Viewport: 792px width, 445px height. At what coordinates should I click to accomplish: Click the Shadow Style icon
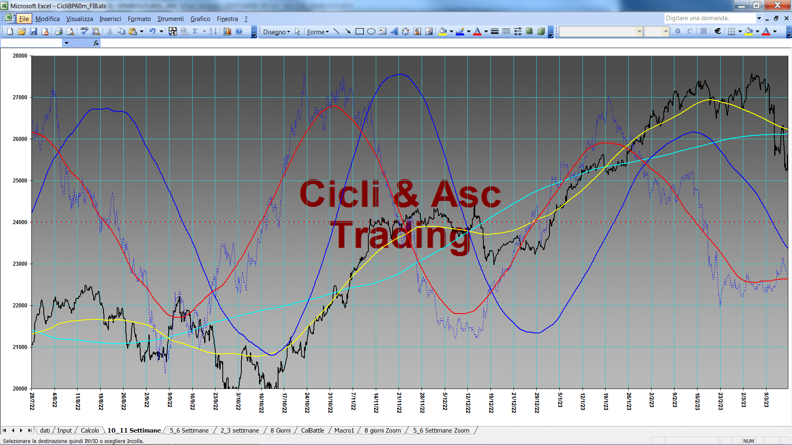[x=529, y=31]
